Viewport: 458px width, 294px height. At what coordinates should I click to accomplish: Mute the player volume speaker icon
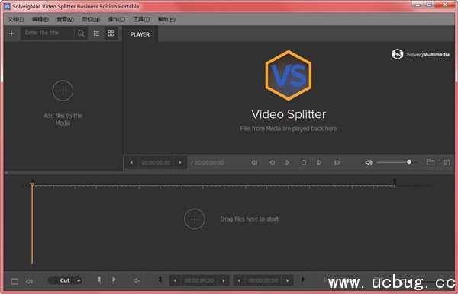[x=369, y=162]
